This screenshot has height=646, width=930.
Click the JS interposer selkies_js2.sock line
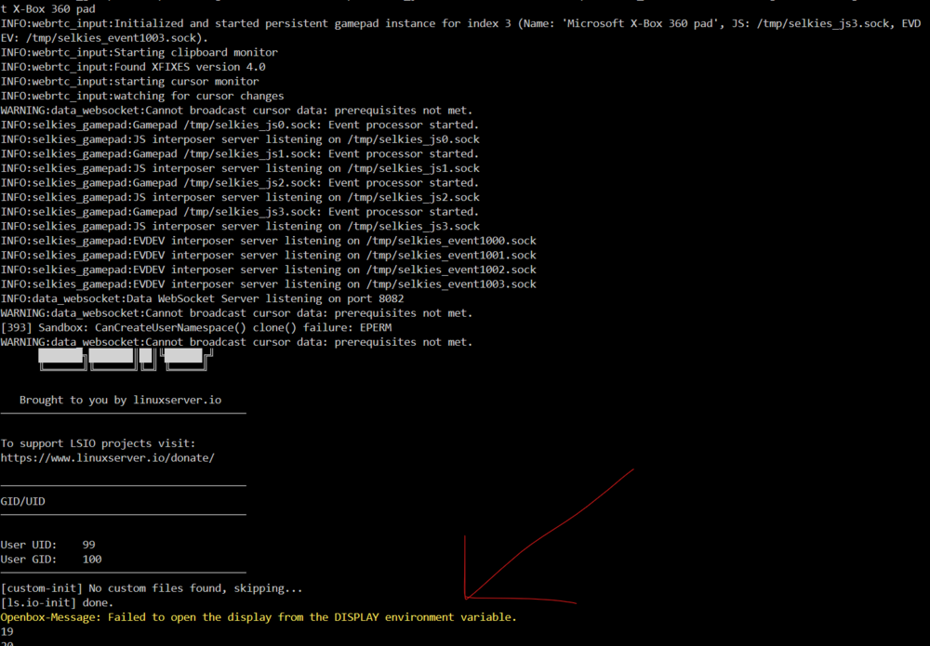tap(240, 197)
